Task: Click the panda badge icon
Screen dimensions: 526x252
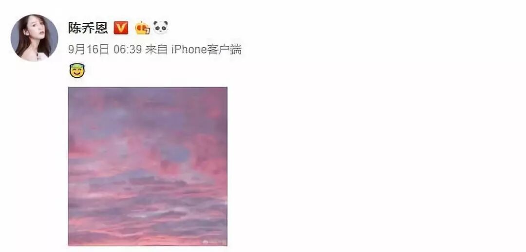Action: [x=161, y=27]
